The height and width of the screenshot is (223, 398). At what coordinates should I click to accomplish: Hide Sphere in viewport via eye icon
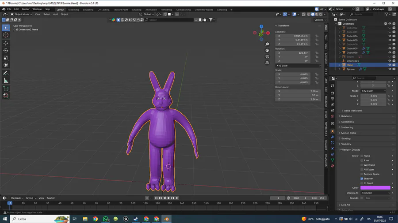[x=390, y=69]
